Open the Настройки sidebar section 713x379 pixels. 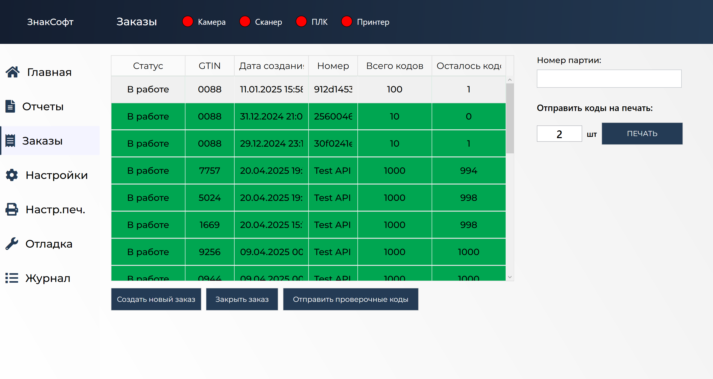click(56, 175)
